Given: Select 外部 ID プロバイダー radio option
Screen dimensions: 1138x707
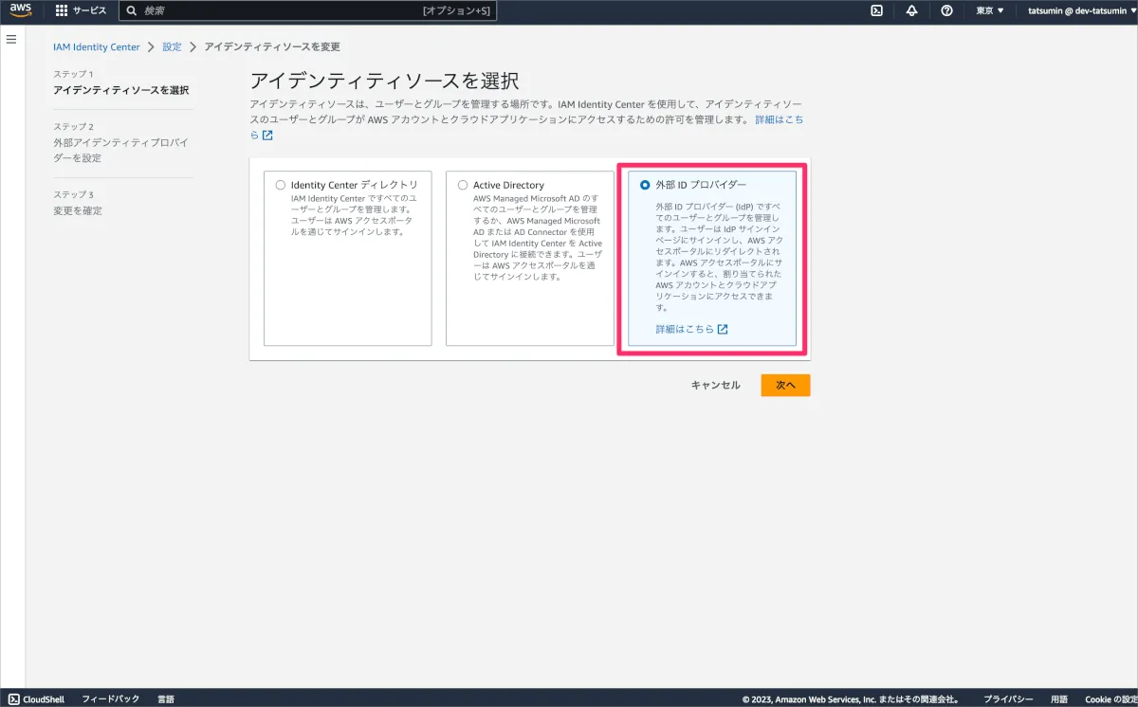Looking at the screenshot, I should [645, 185].
